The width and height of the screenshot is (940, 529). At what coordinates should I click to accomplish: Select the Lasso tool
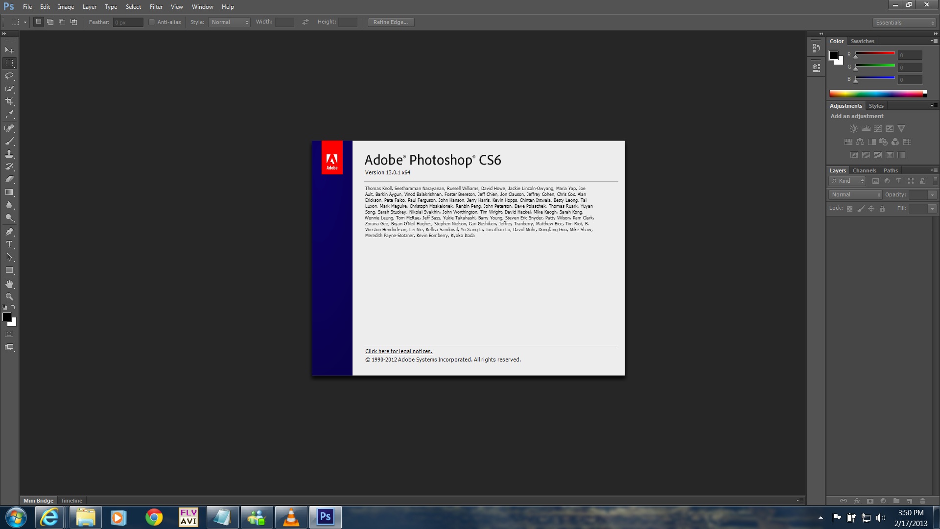point(10,75)
